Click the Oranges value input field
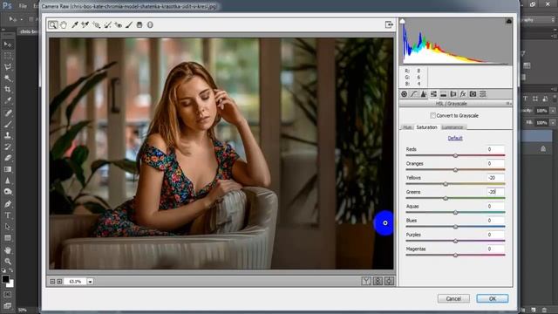Screen dimensions: 558x314 495,163
